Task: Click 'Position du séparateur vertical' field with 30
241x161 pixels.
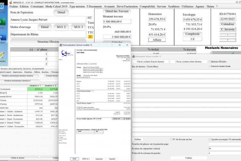Action: 225,148
